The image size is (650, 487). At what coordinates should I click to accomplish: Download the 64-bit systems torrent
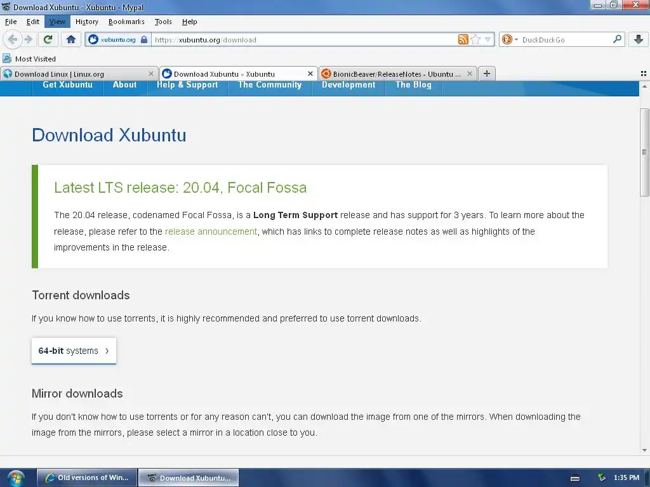tap(74, 351)
